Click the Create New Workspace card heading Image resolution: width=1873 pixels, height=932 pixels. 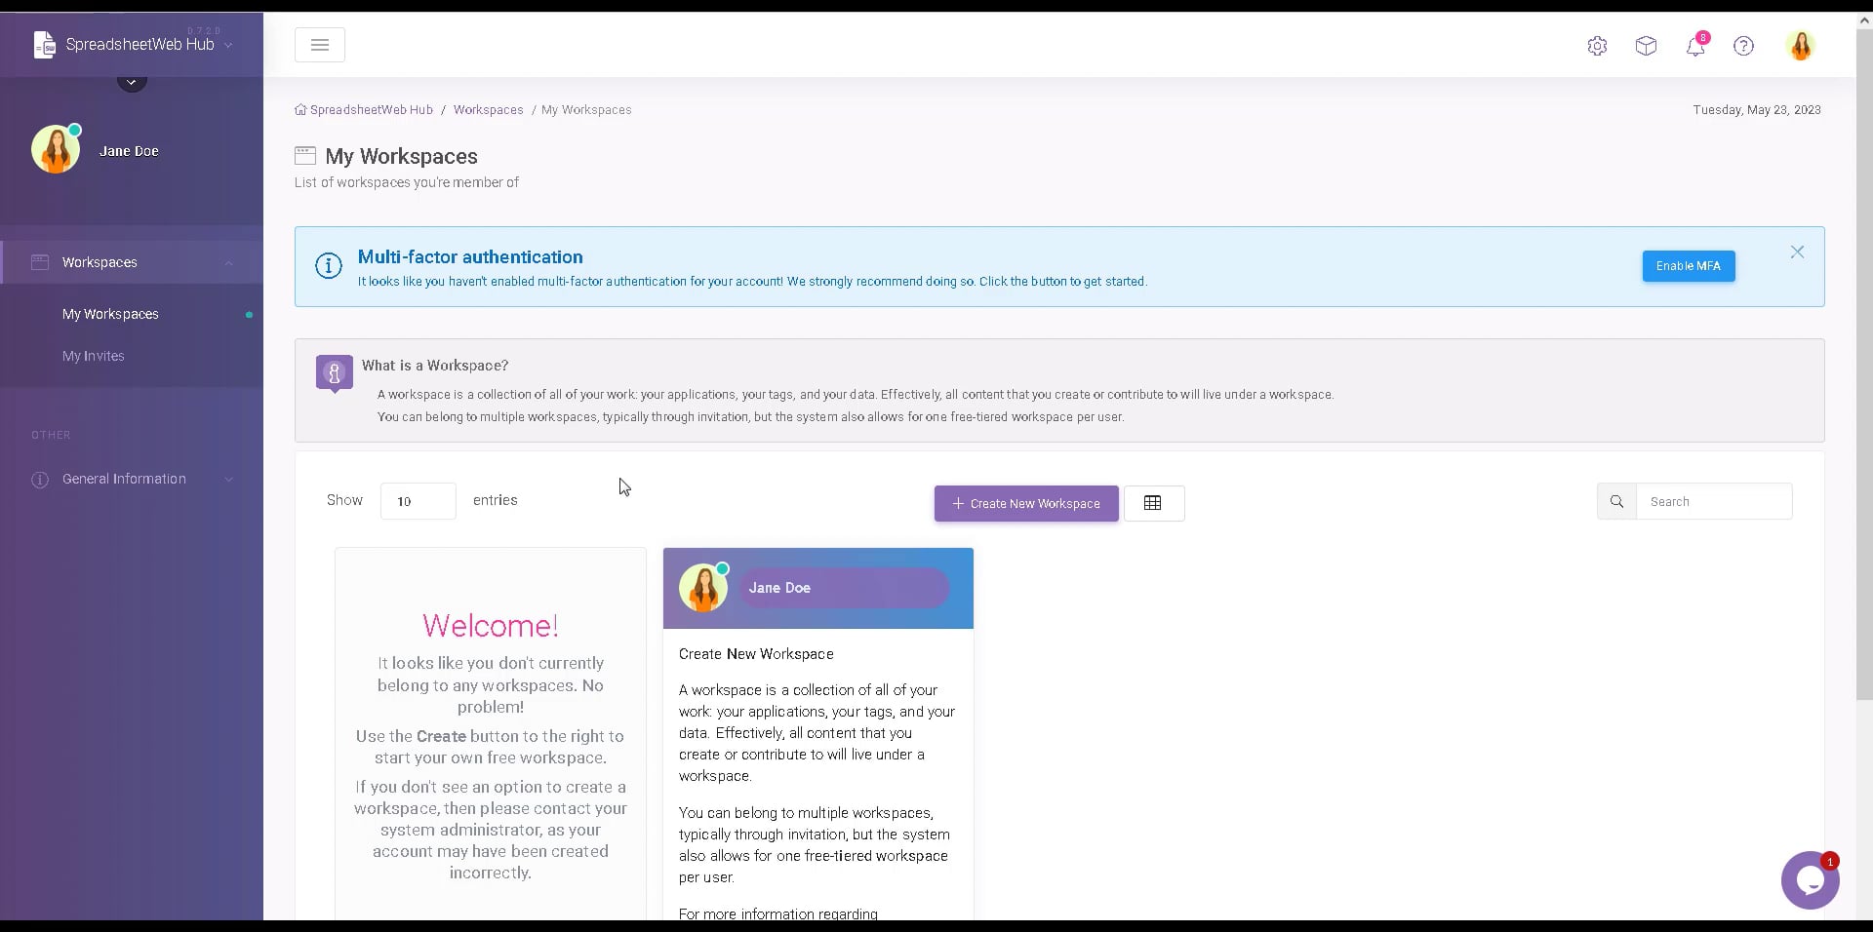(x=756, y=654)
